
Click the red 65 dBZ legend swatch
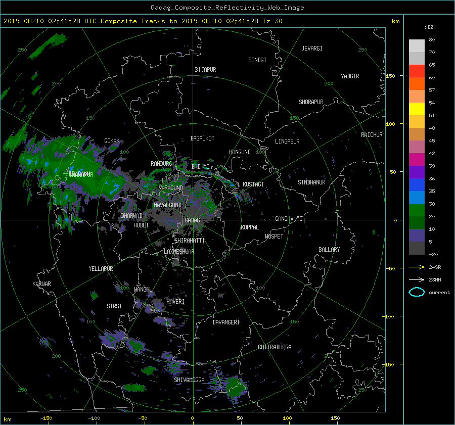pos(417,71)
